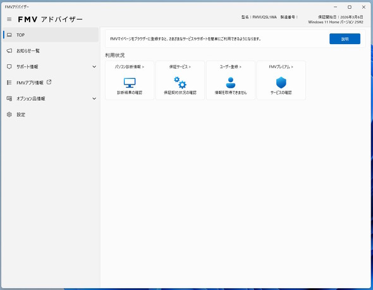Click the external link icon beside FMVアプリ情報
Image resolution: width=373 pixels, height=290 pixels.
[x=49, y=82]
